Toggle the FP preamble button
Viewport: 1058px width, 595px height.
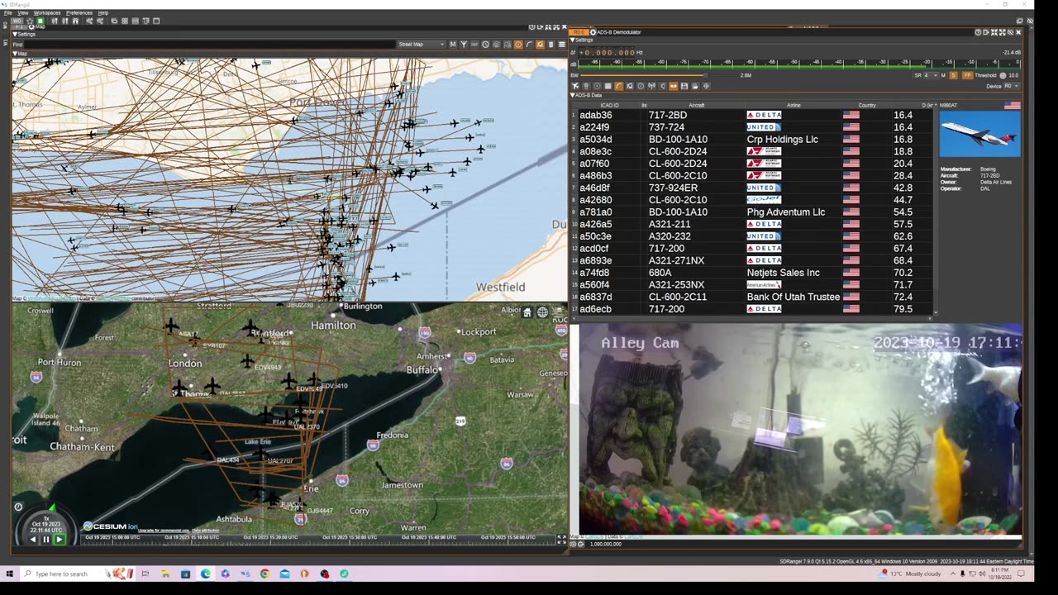coord(967,75)
